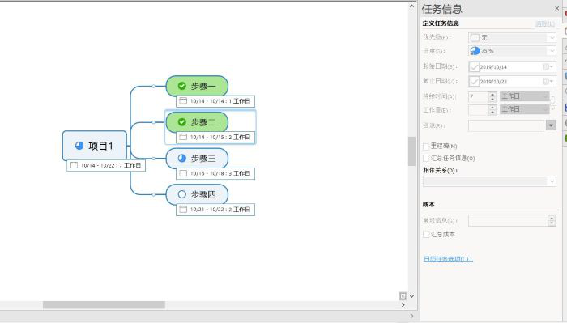Image resolution: width=567 pixels, height=323 pixels.
Task: Click the blue progress pie icon on 步骤三
Action: (x=182, y=158)
